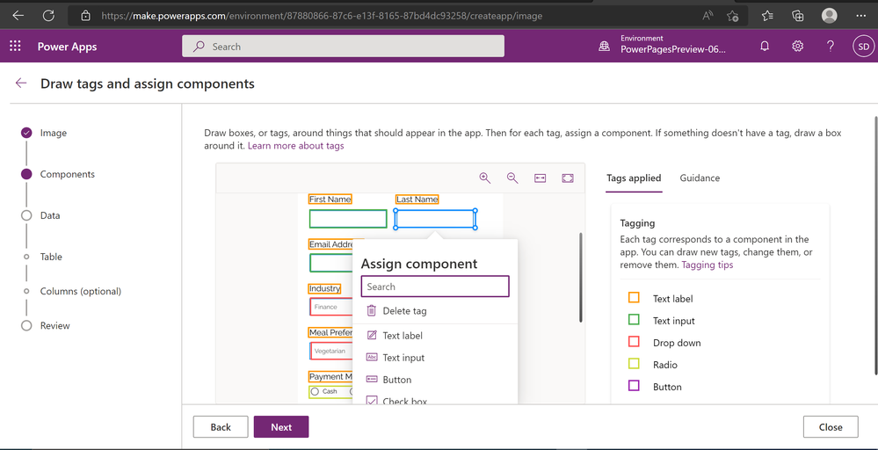Click the green Text input legend swatch
The width and height of the screenshot is (878, 450).
tap(634, 320)
